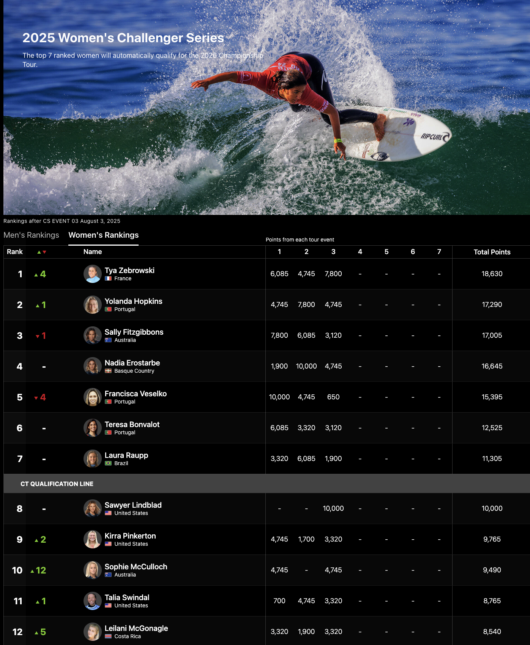This screenshot has height=645, width=530.
Task: Click the rank movement sort arrows in header
Action: pos(42,252)
